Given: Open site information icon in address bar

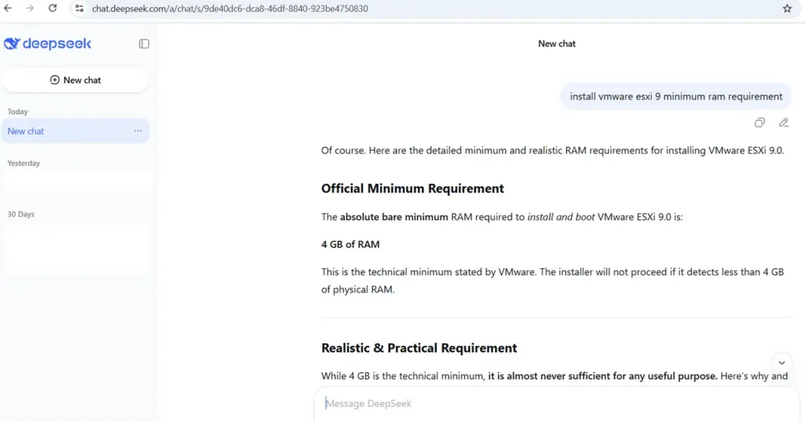Looking at the screenshot, I should tap(79, 9).
